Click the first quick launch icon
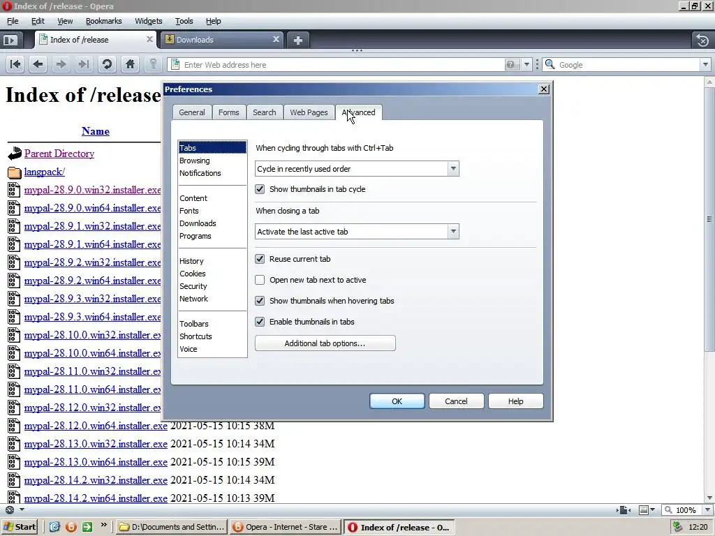The image size is (715, 536). (54, 527)
